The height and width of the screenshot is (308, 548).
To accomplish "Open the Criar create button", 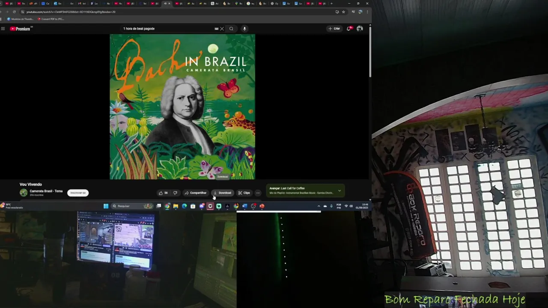I will [x=334, y=29].
